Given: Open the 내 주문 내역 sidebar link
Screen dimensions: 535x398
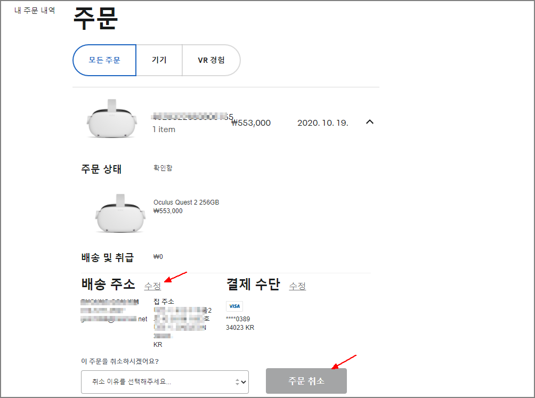Looking at the screenshot, I should point(35,11).
